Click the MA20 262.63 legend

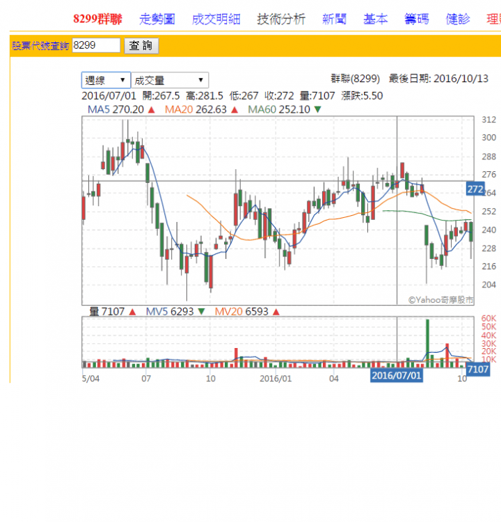201,109
